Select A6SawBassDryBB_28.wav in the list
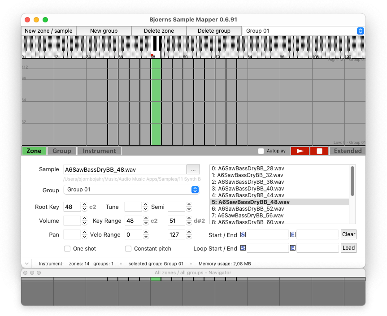Viewport: 387px width, 316px height. (x=279, y=169)
